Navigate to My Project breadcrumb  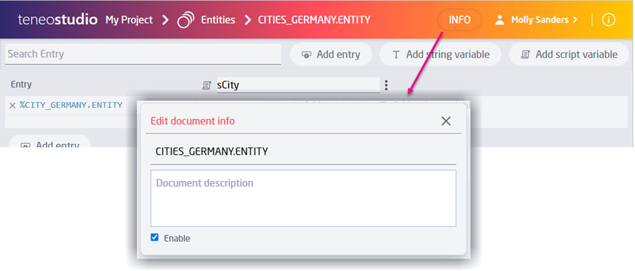pyautogui.click(x=129, y=20)
